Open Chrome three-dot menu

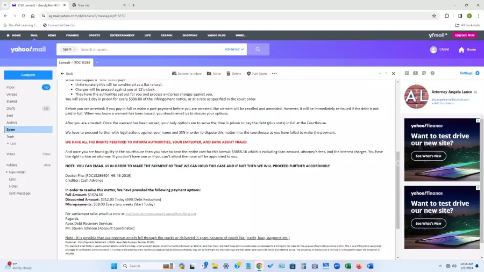[478, 16]
